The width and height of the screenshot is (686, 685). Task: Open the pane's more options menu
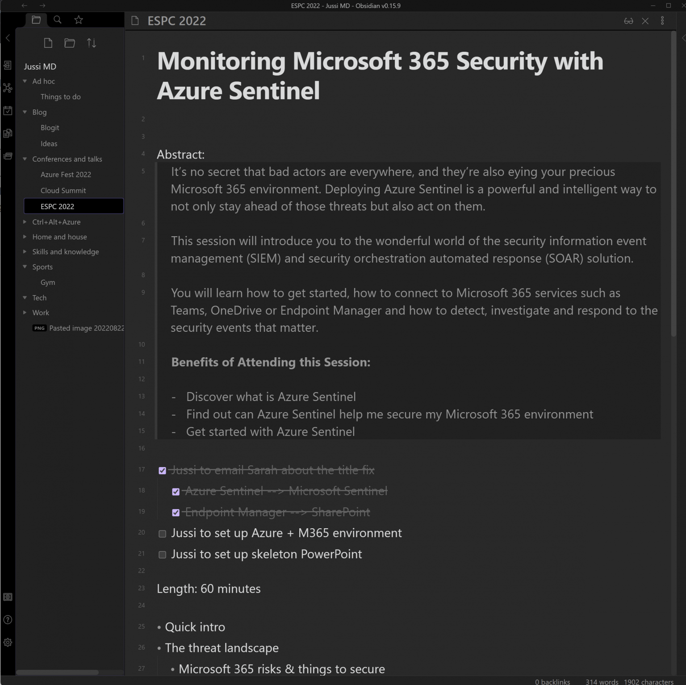[x=662, y=21]
